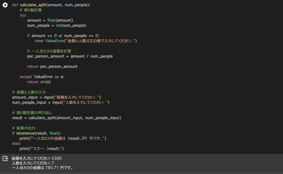Click the result = calculate_split(...) call line
Viewport: 283px width, 174px height.
click(66, 118)
